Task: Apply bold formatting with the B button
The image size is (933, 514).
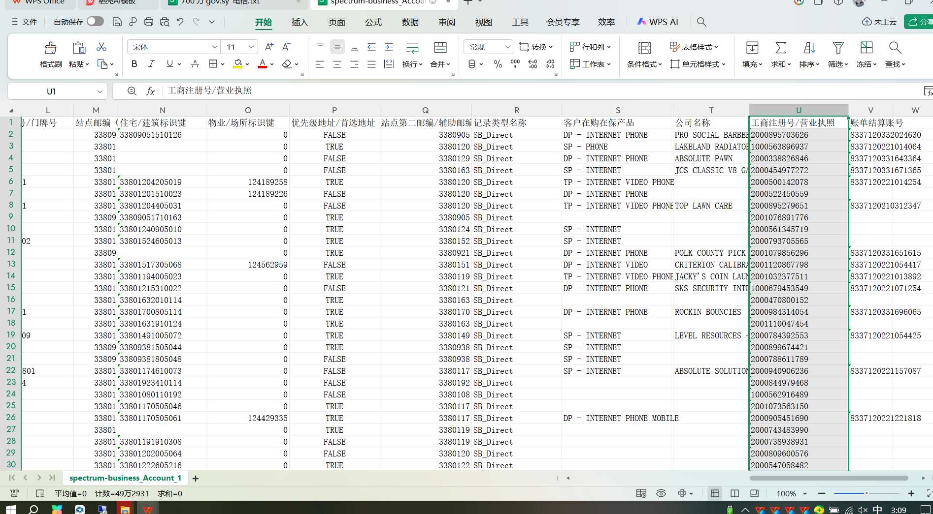Action: 134,64
